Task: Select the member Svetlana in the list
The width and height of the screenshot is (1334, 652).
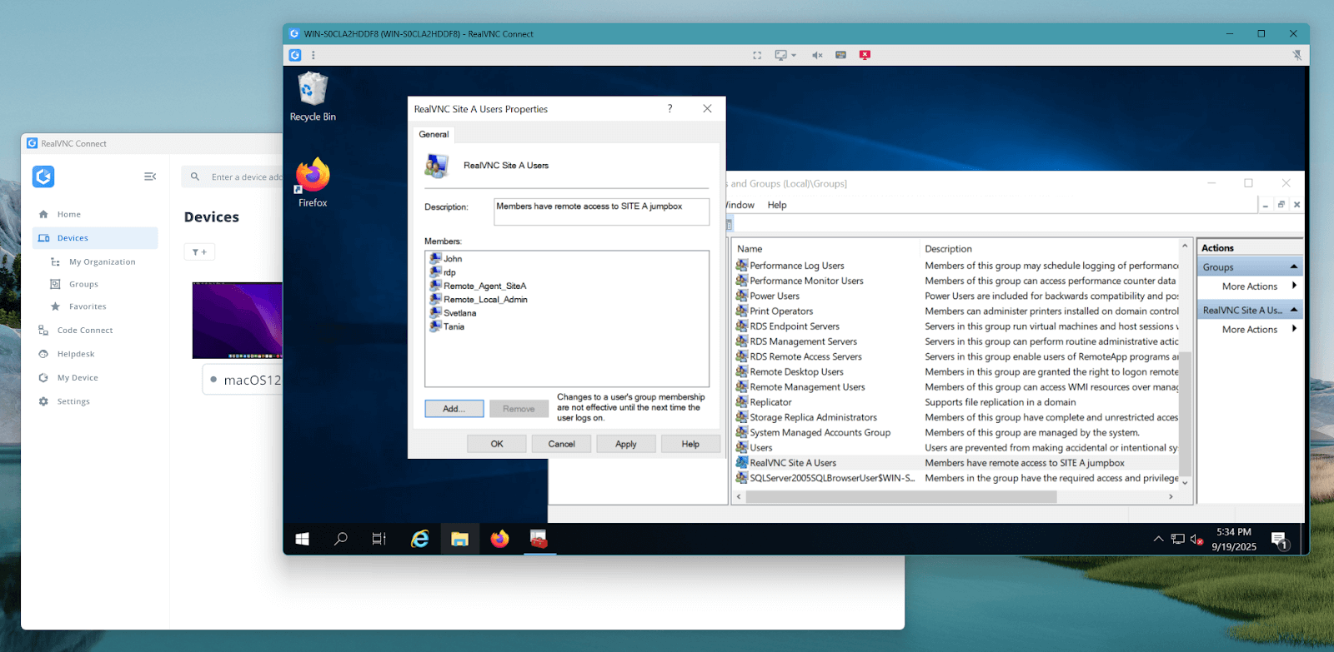Action: (459, 313)
